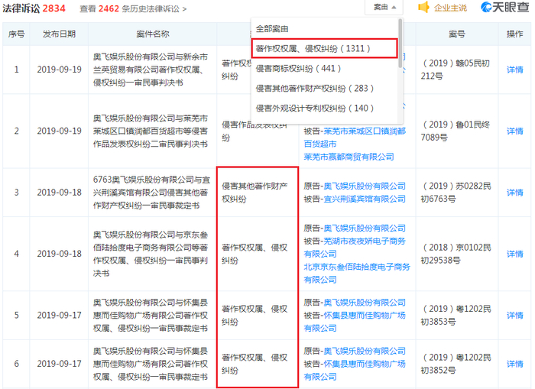Open 详情 for case 京0102民初29538号
This screenshot has width=535, height=389.
[515, 254]
